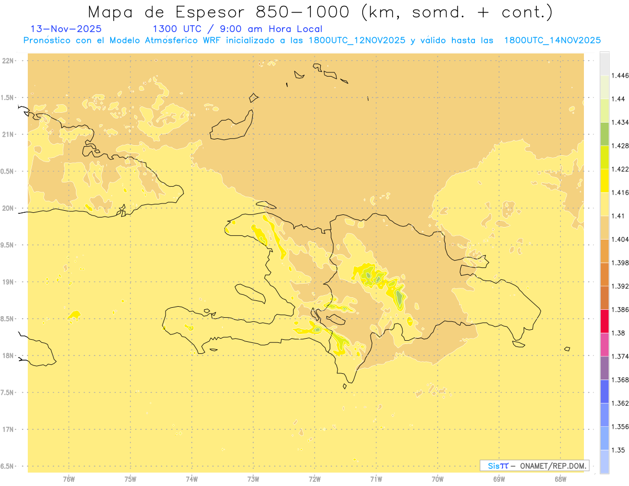Click the longitude label '75W'
Viewport: 629px width, 486px height.
pyautogui.click(x=131, y=479)
